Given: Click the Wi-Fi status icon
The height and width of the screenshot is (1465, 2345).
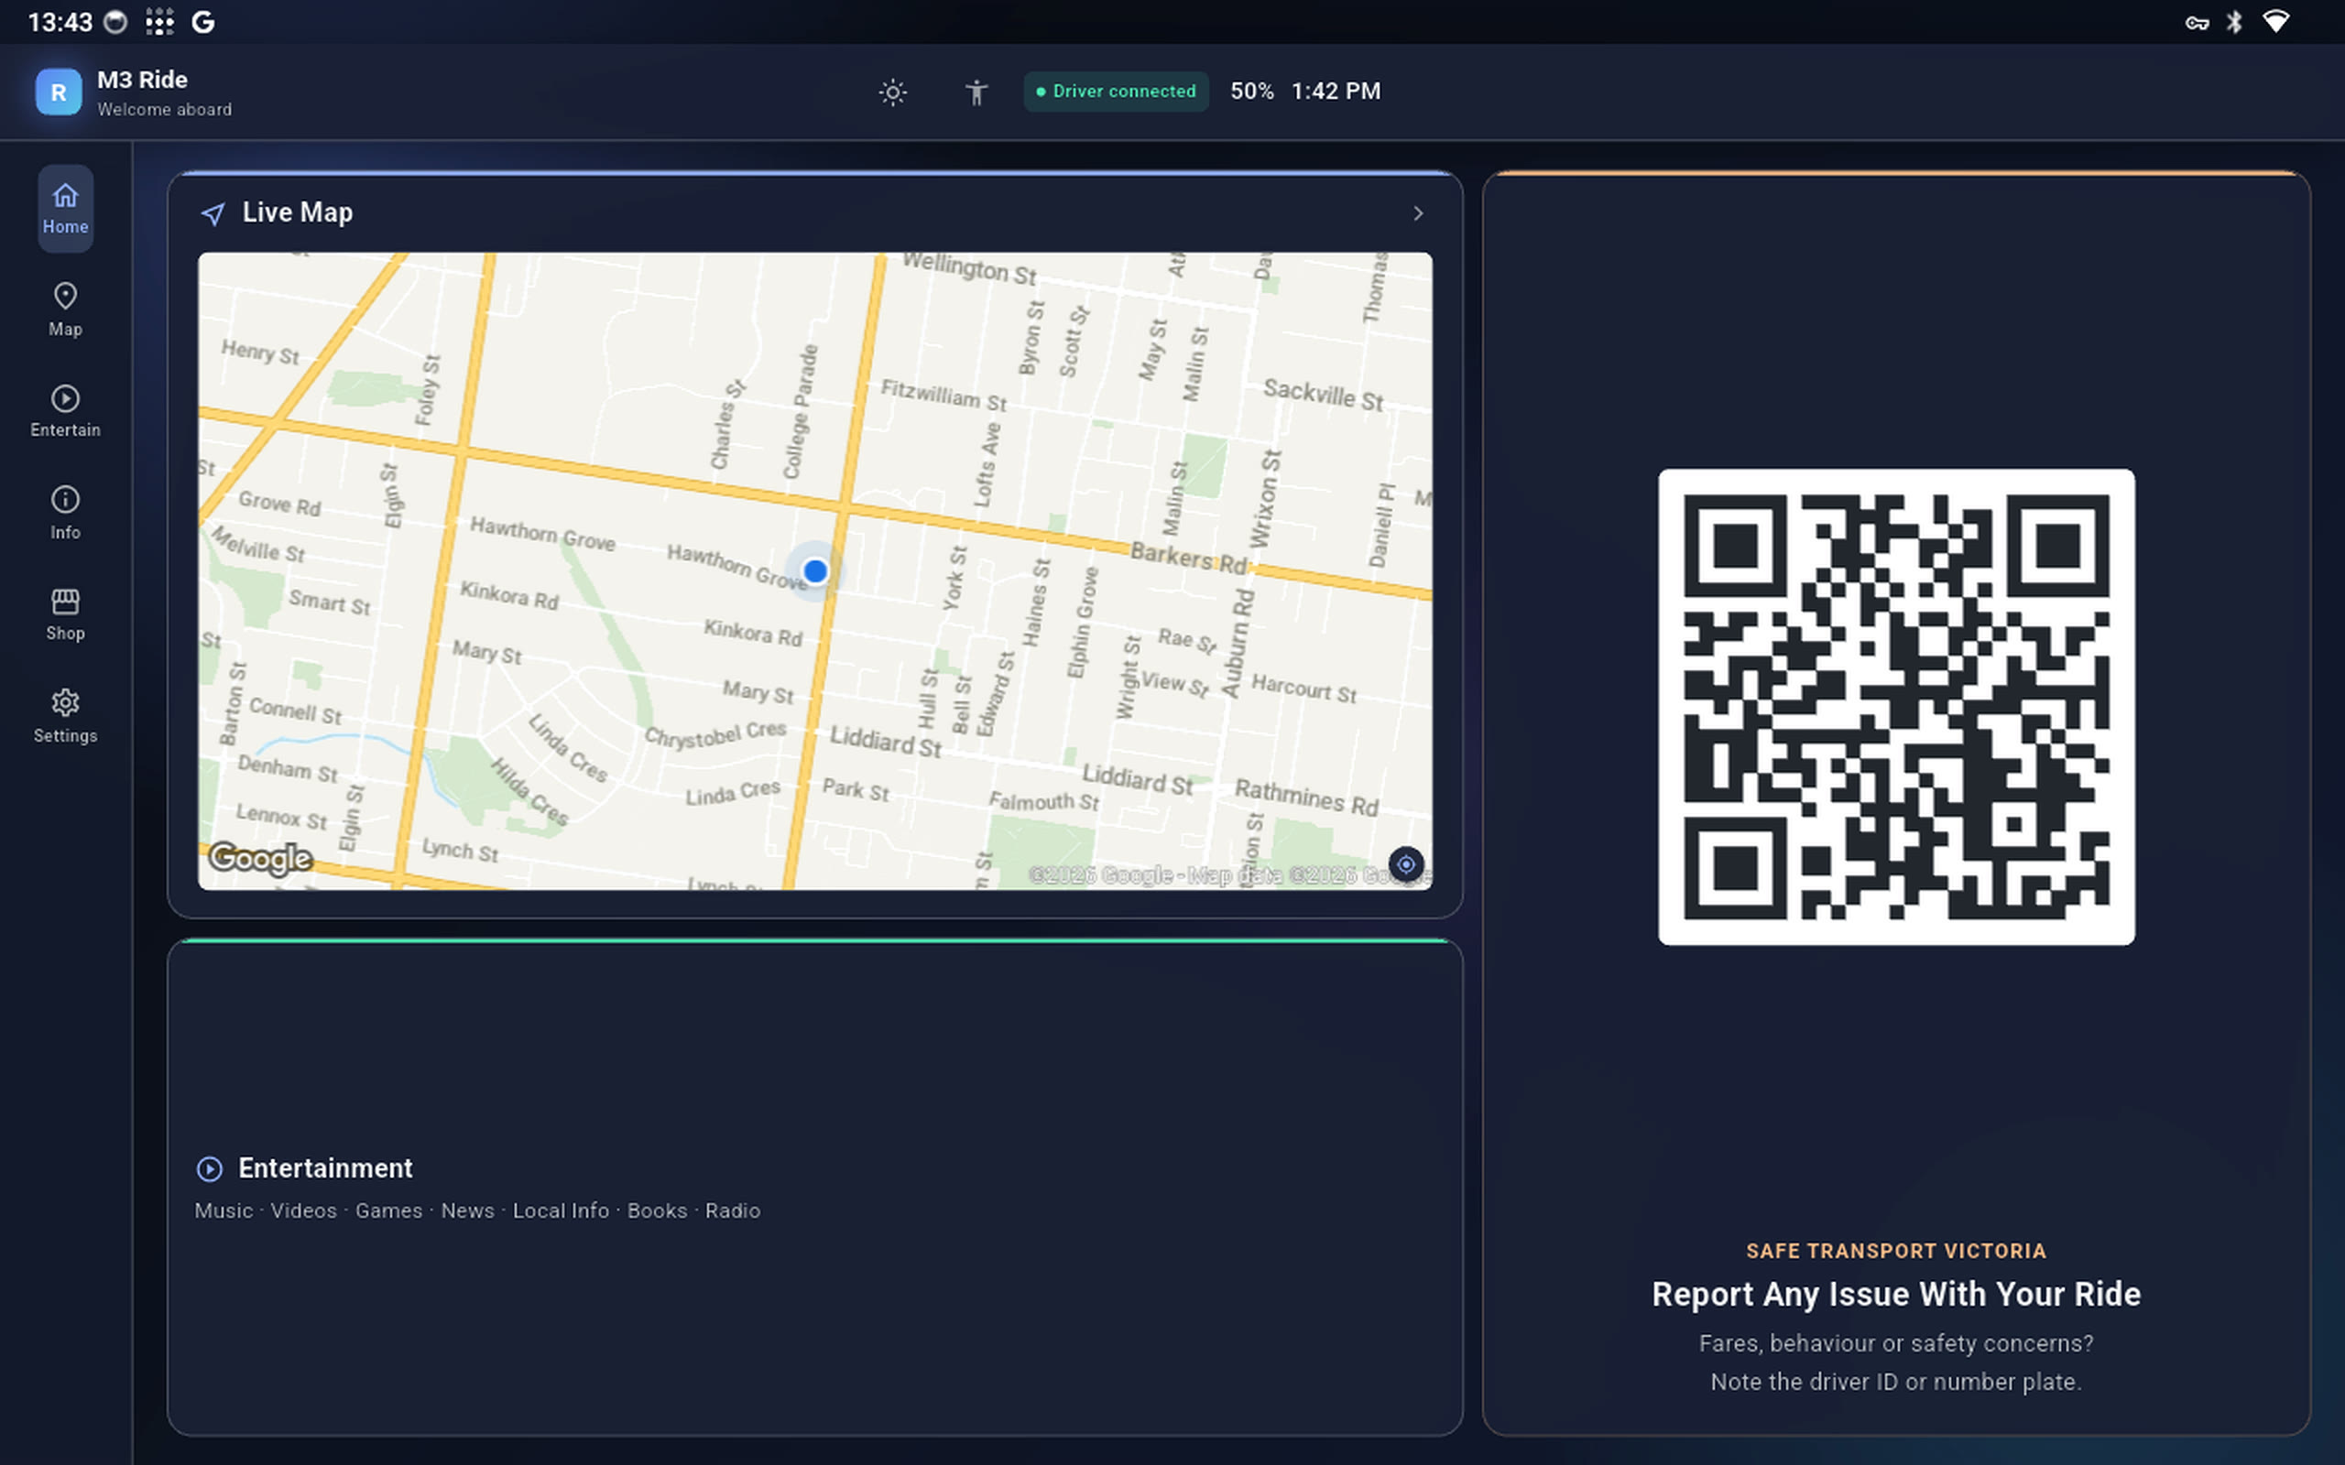Looking at the screenshot, I should 2276,21.
